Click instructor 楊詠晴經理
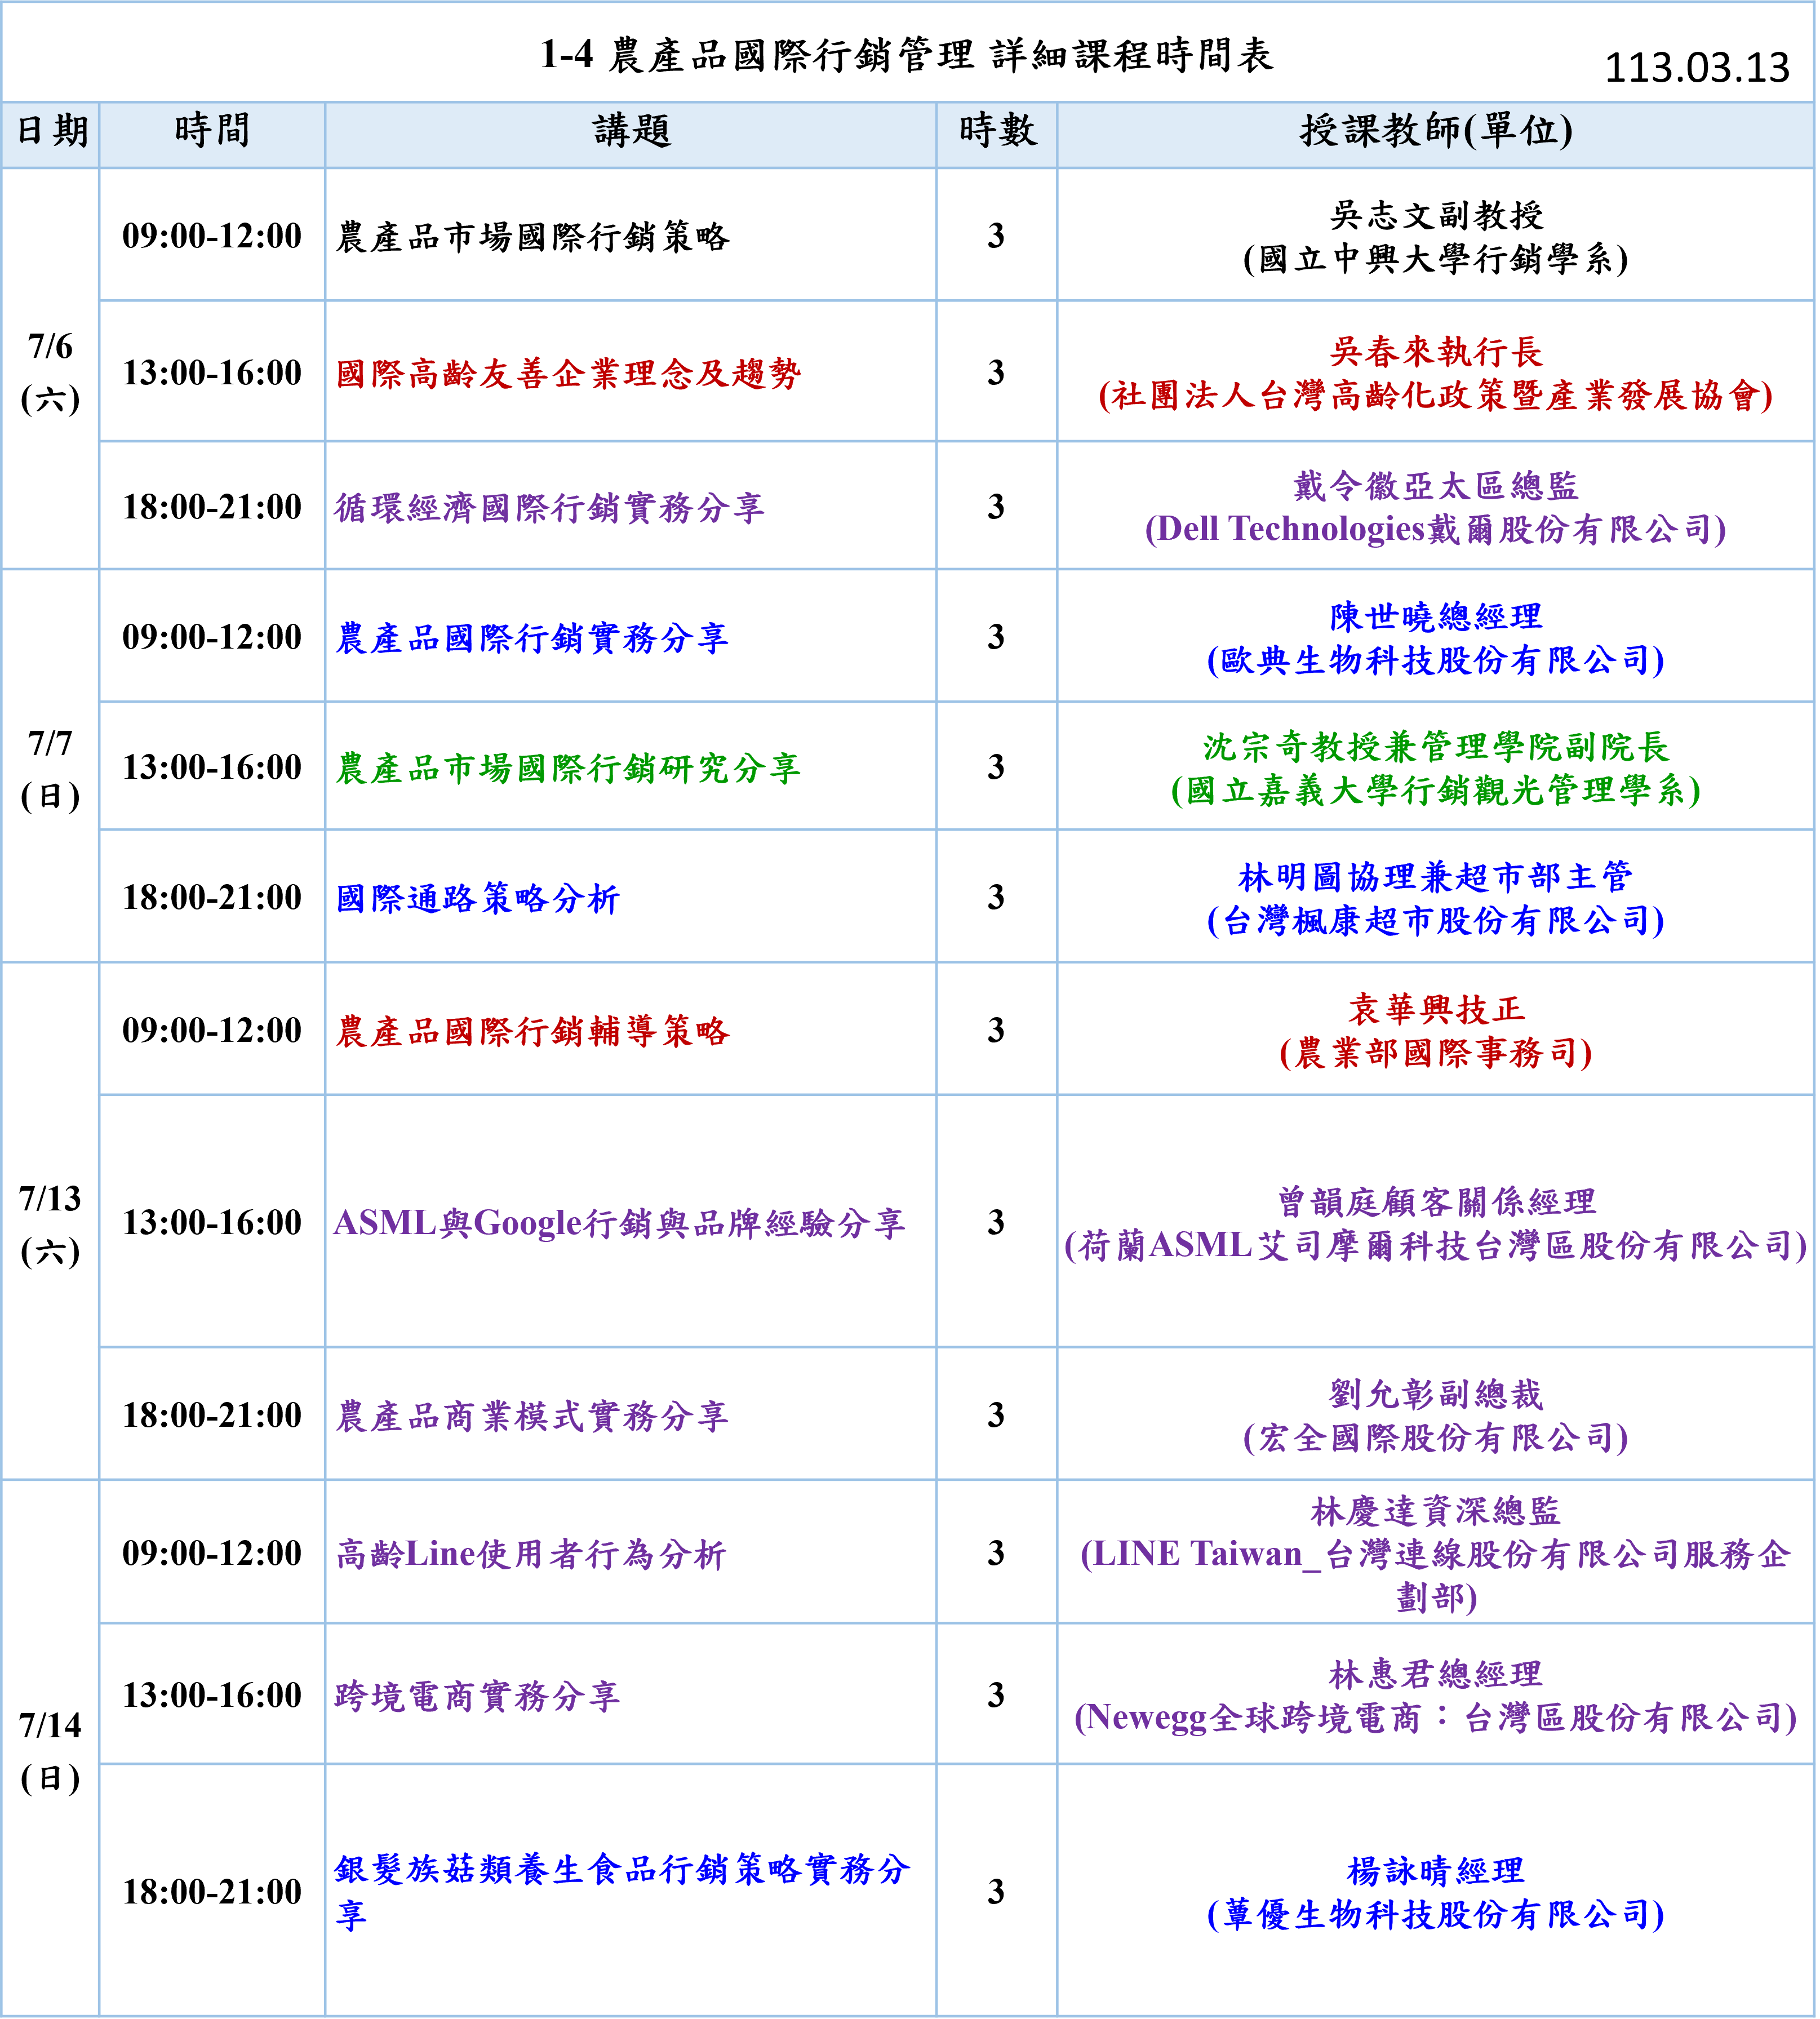The image size is (1820, 2019). (x=1436, y=1871)
